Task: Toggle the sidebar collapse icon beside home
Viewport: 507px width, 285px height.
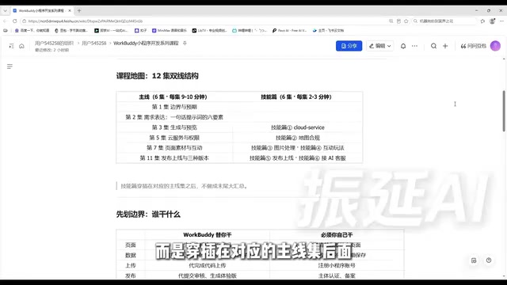Action: point(11,46)
